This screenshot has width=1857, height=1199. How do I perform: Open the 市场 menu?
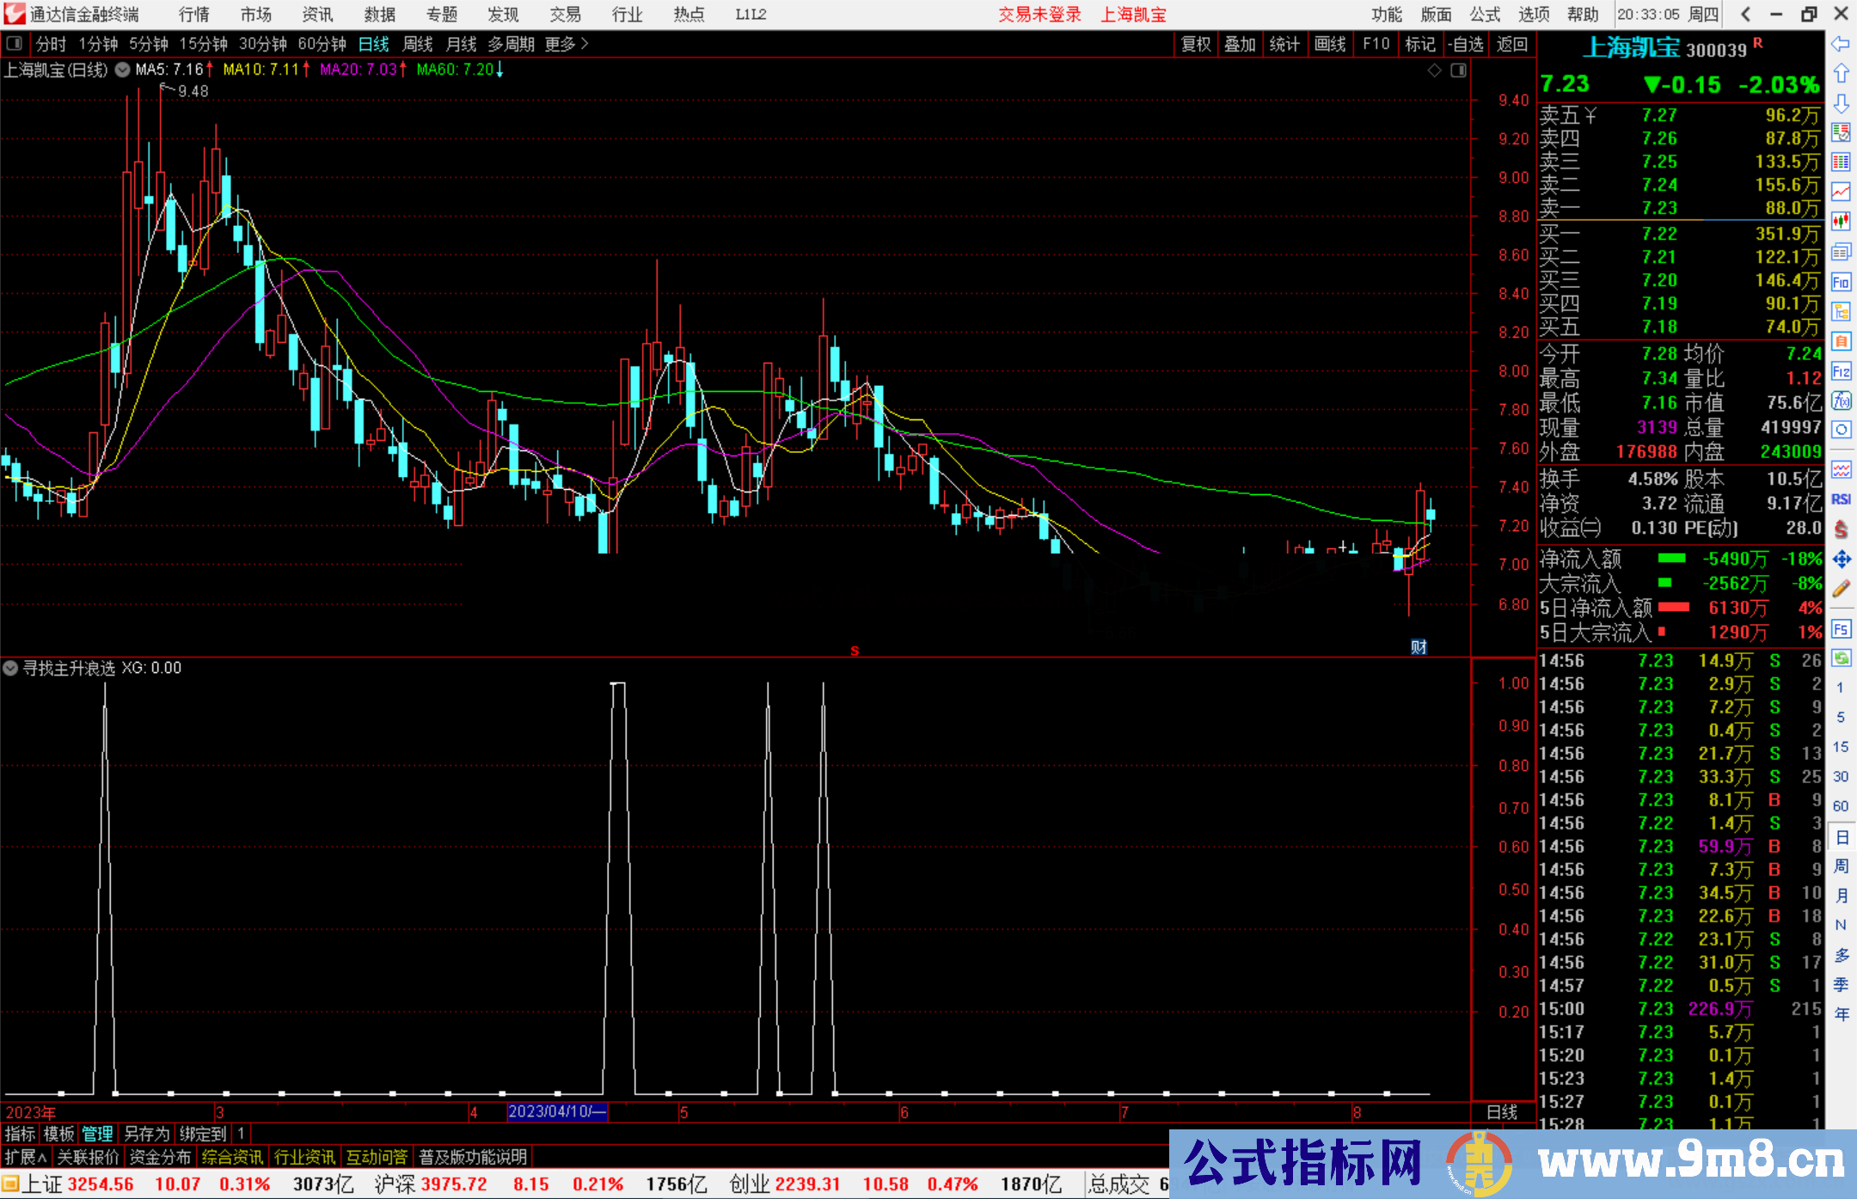click(x=256, y=15)
